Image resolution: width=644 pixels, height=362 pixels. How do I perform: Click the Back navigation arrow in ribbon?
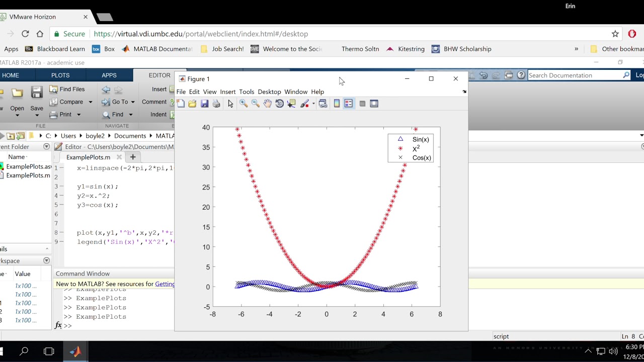click(106, 89)
